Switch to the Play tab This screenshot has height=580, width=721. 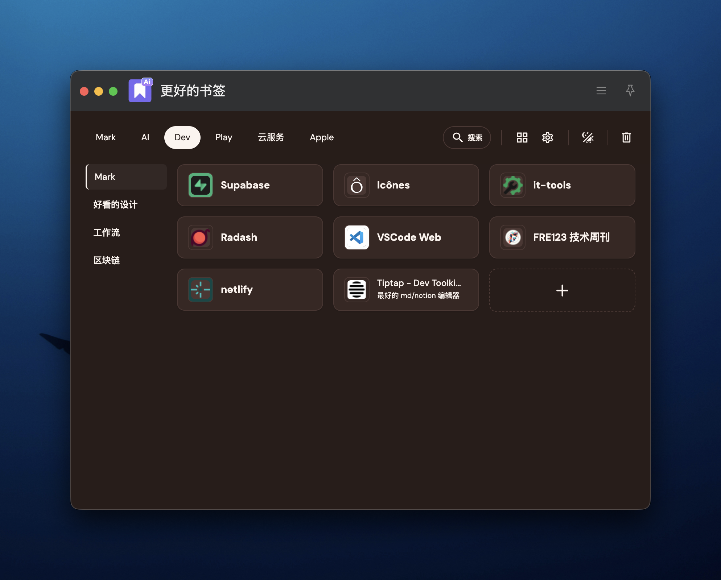tap(223, 137)
